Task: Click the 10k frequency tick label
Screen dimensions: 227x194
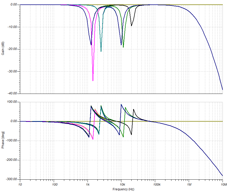Action: click(x=122, y=185)
